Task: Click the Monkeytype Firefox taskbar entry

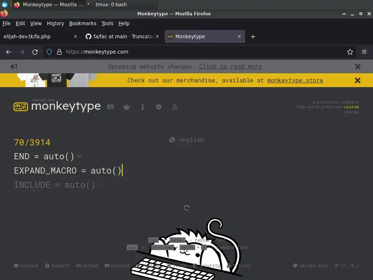Action: click(x=48, y=4)
